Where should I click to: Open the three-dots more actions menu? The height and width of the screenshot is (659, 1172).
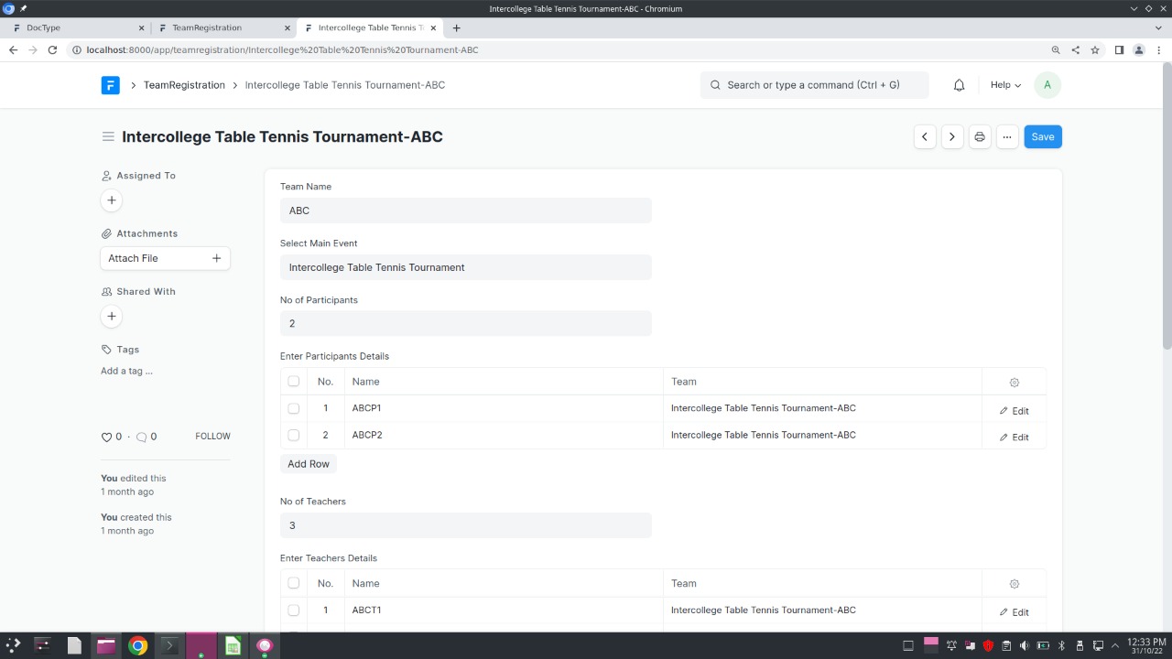coord(1007,136)
